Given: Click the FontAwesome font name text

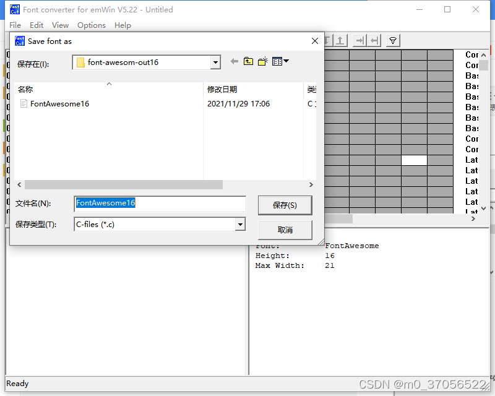Looking at the screenshot, I should click(351, 246).
